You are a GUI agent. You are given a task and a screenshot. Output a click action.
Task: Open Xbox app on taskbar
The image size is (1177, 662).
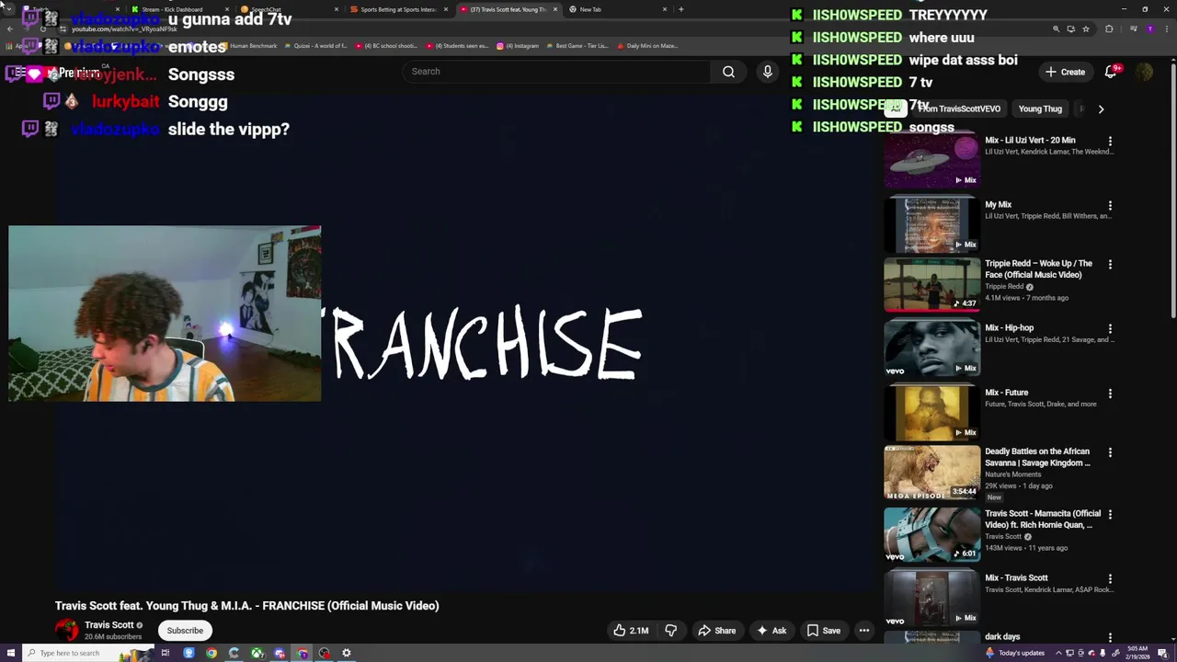[257, 653]
